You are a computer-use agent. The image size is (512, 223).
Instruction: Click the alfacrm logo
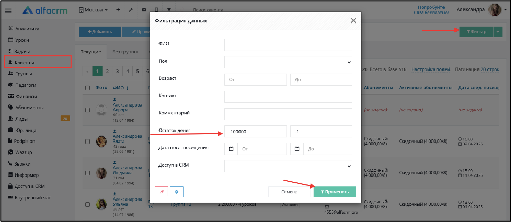click(x=45, y=10)
